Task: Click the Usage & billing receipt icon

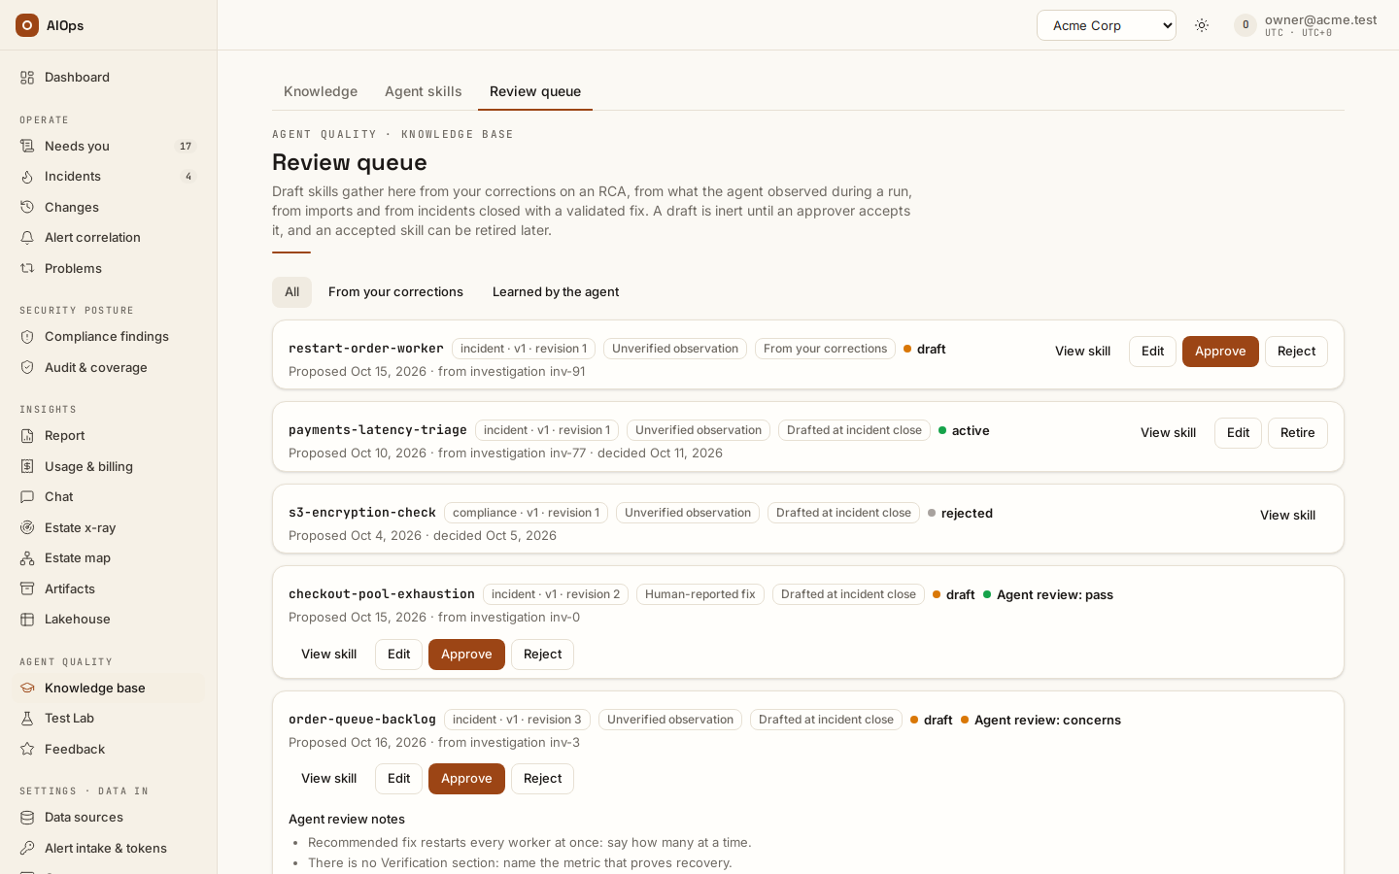Action: pos(27,466)
